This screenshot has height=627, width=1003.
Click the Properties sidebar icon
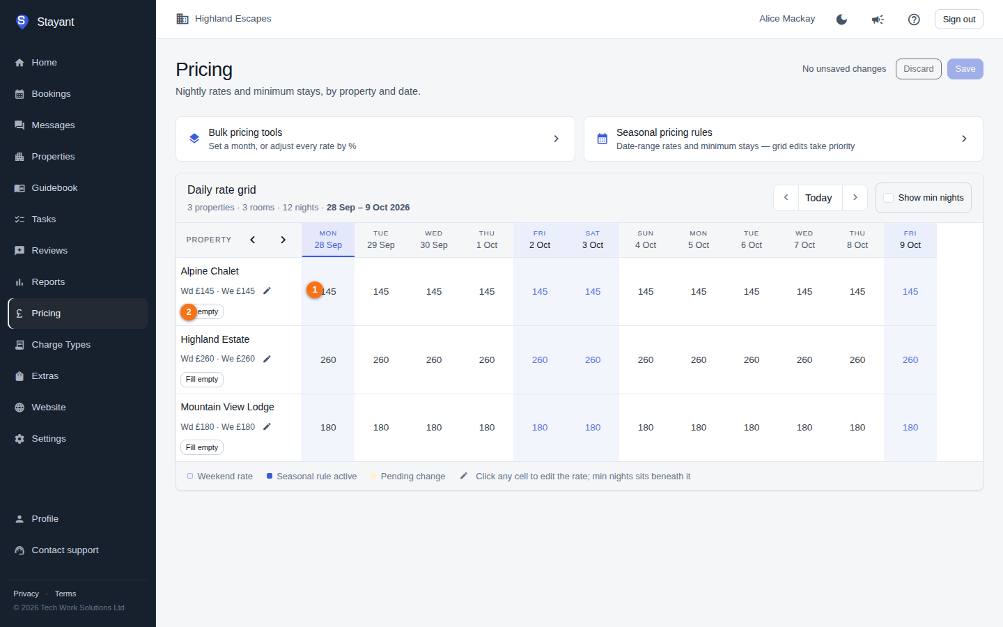[x=20, y=157]
